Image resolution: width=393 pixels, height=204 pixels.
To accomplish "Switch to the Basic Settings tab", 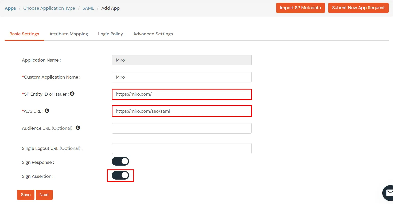I will [24, 34].
